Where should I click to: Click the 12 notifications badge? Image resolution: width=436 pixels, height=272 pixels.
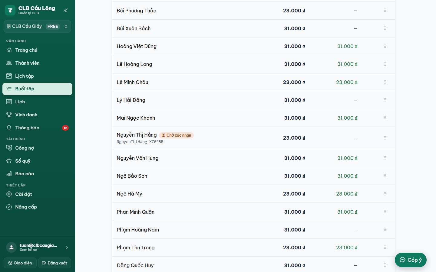(65, 128)
